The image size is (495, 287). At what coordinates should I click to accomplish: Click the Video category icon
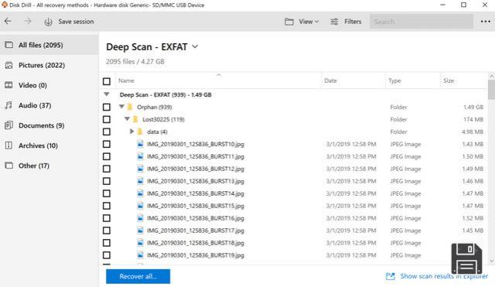[x=9, y=85]
